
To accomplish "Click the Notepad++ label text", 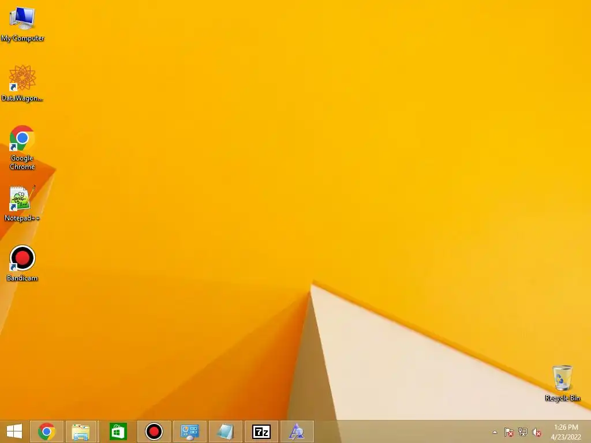I will [23, 218].
